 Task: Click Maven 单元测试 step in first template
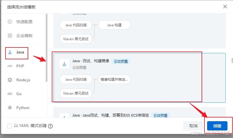[x=76, y=39]
